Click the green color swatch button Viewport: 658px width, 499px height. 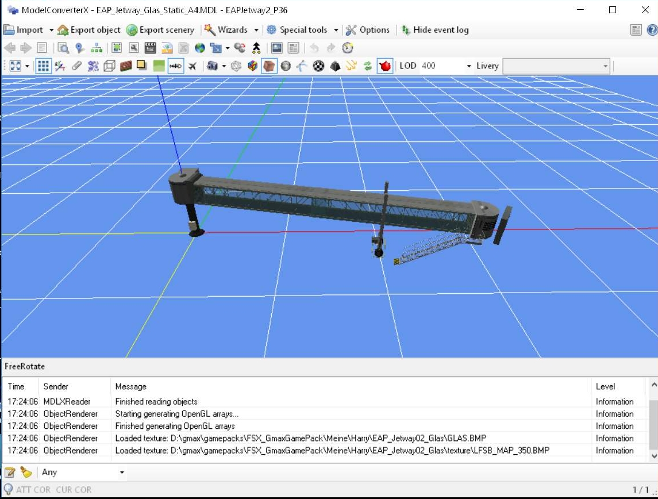(159, 66)
